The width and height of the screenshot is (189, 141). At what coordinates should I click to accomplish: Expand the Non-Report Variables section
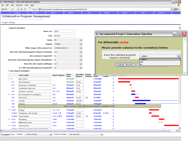pyautogui.click(x=8, y=71)
